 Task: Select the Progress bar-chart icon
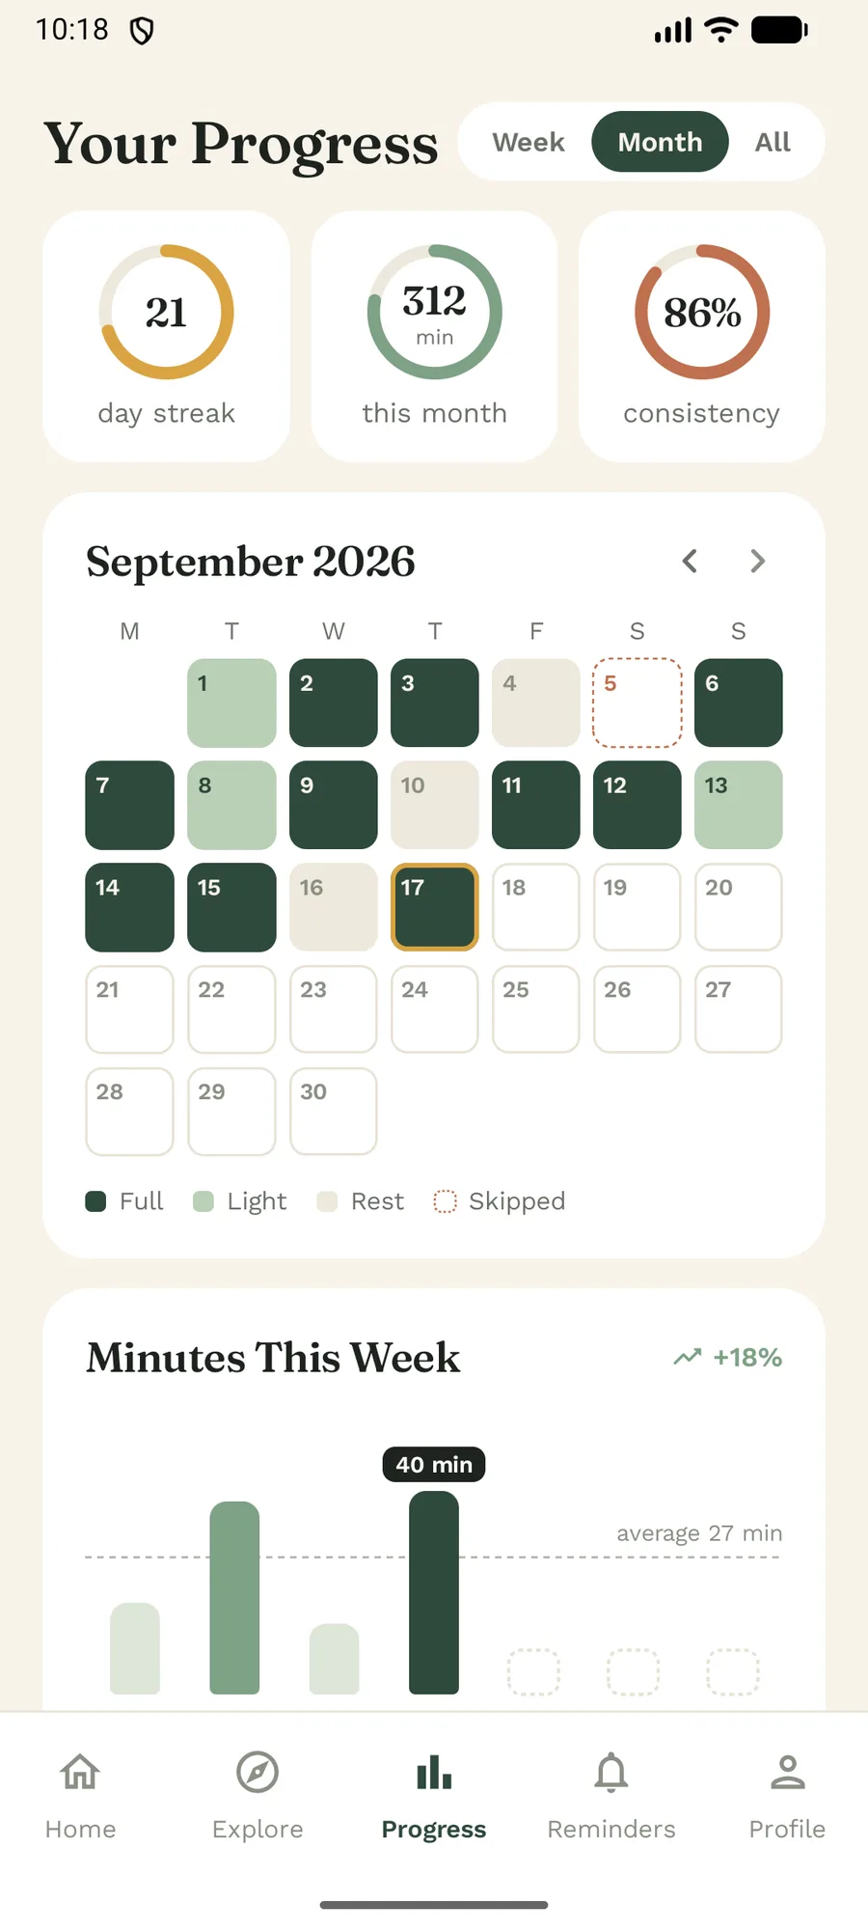(434, 1772)
